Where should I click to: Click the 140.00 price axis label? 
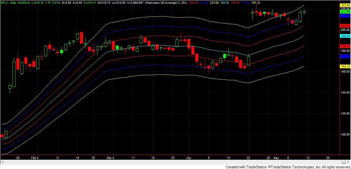click(345, 93)
